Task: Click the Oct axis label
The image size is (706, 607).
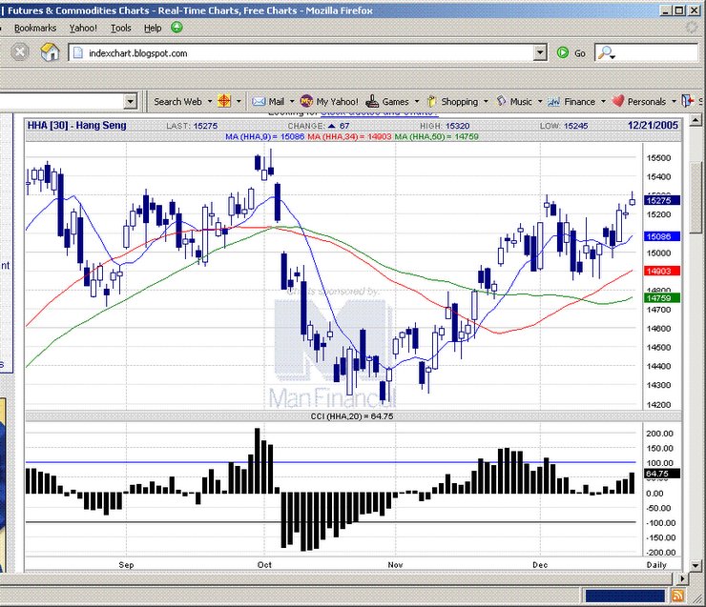Action: point(264,565)
